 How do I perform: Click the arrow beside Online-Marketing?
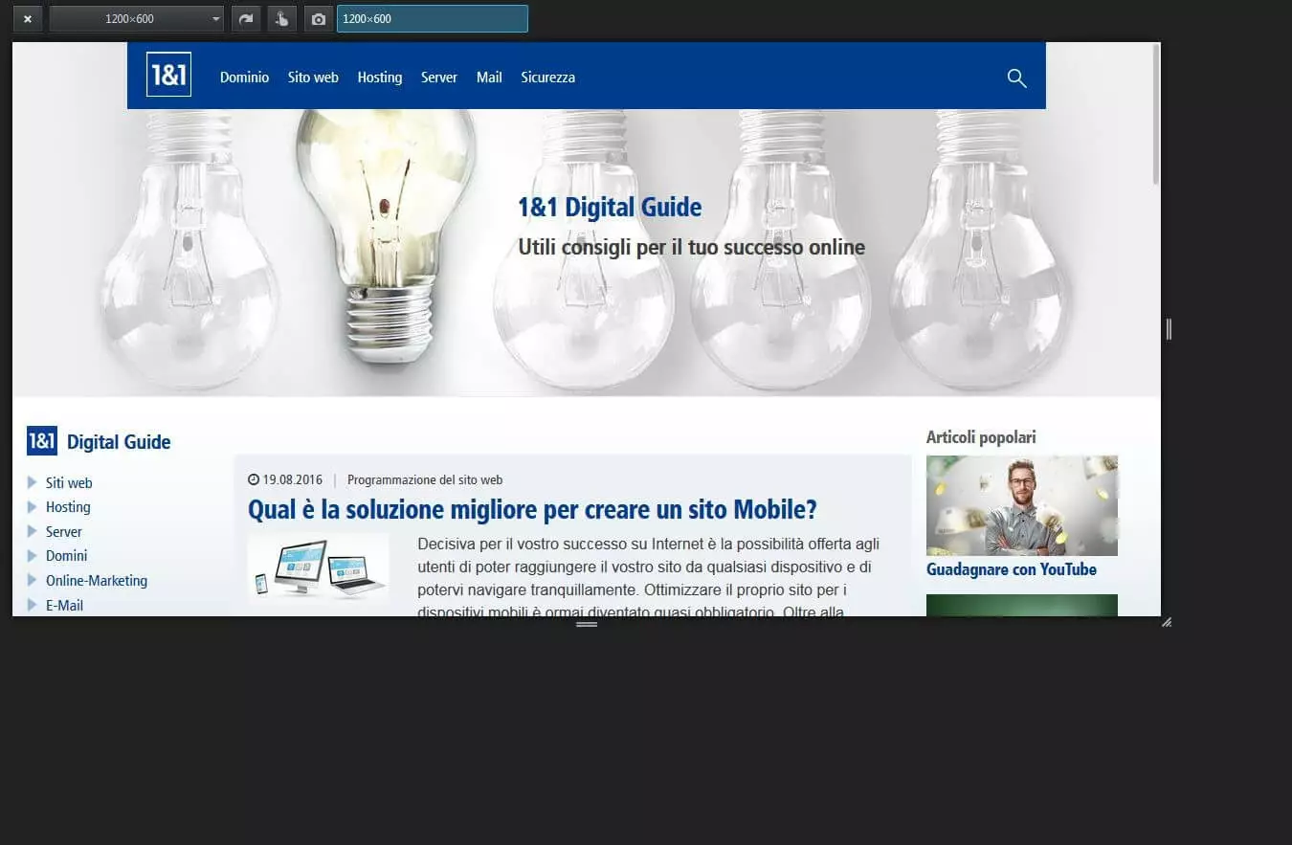pyautogui.click(x=33, y=580)
